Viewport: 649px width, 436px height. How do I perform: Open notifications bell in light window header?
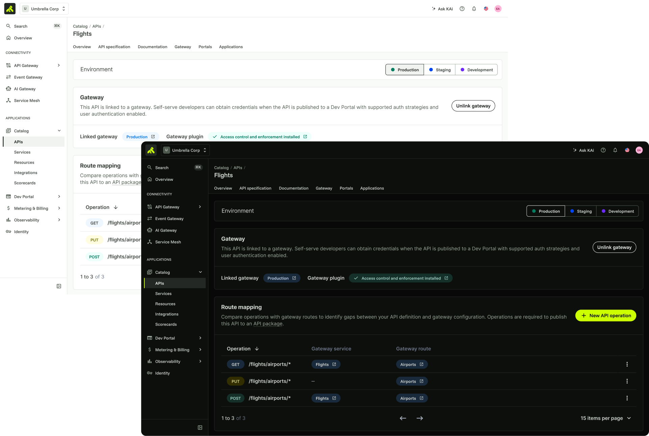click(474, 9)
